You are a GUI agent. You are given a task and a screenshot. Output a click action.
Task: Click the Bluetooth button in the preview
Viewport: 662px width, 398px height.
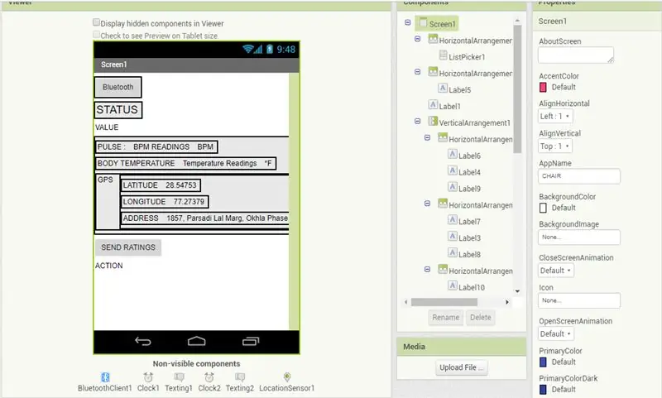click(x=118, y=87)
